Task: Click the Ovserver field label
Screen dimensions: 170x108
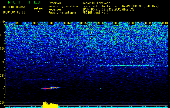Action: tap(55, 3)
